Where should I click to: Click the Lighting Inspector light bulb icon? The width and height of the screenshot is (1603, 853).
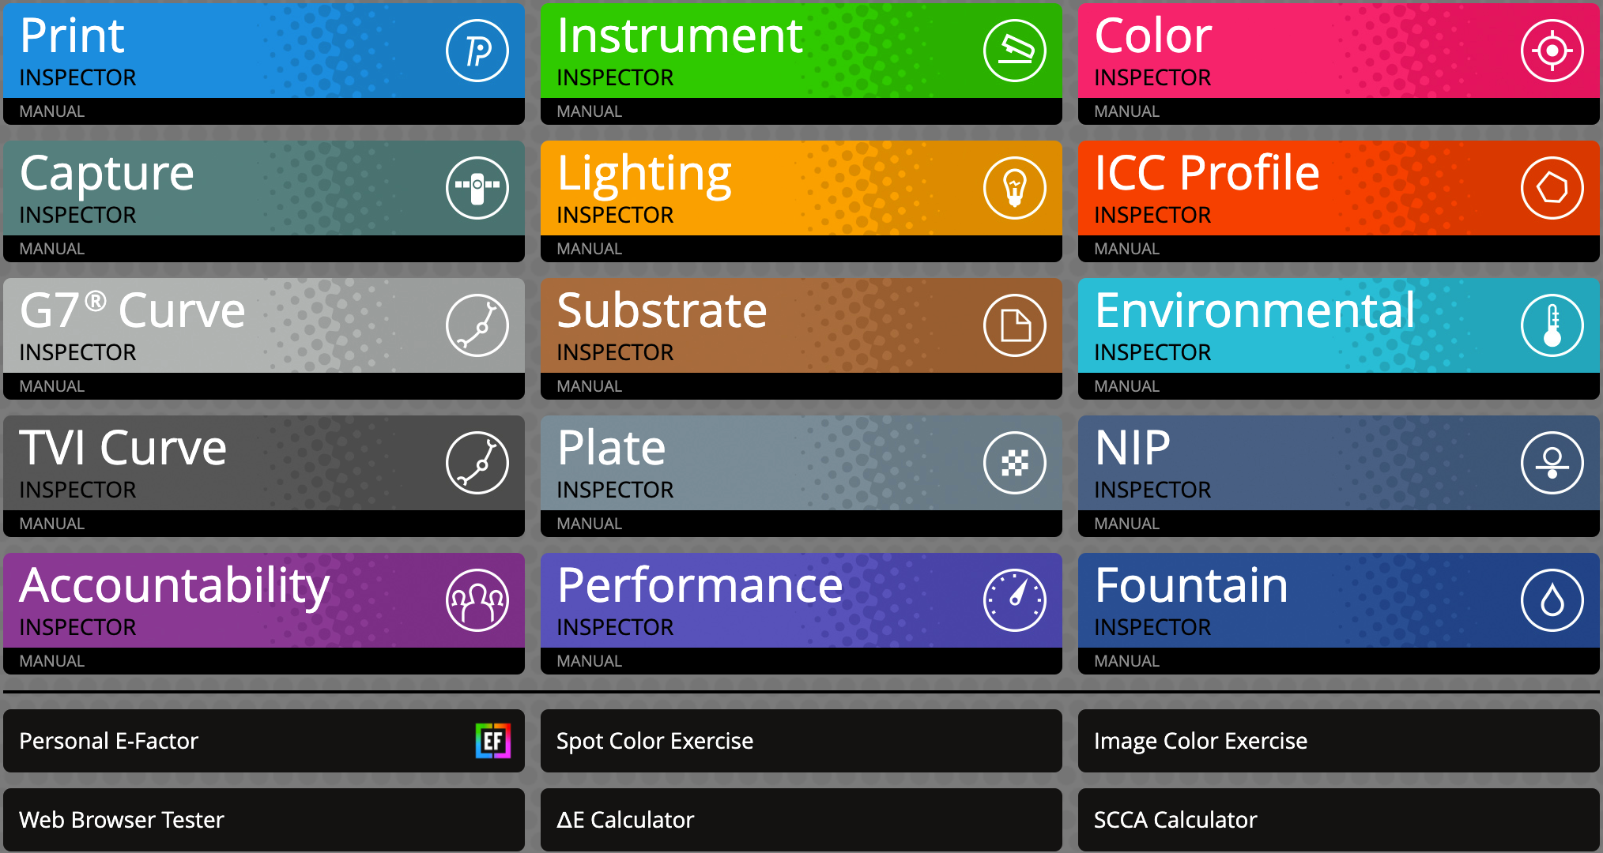tap(1014, 187)
